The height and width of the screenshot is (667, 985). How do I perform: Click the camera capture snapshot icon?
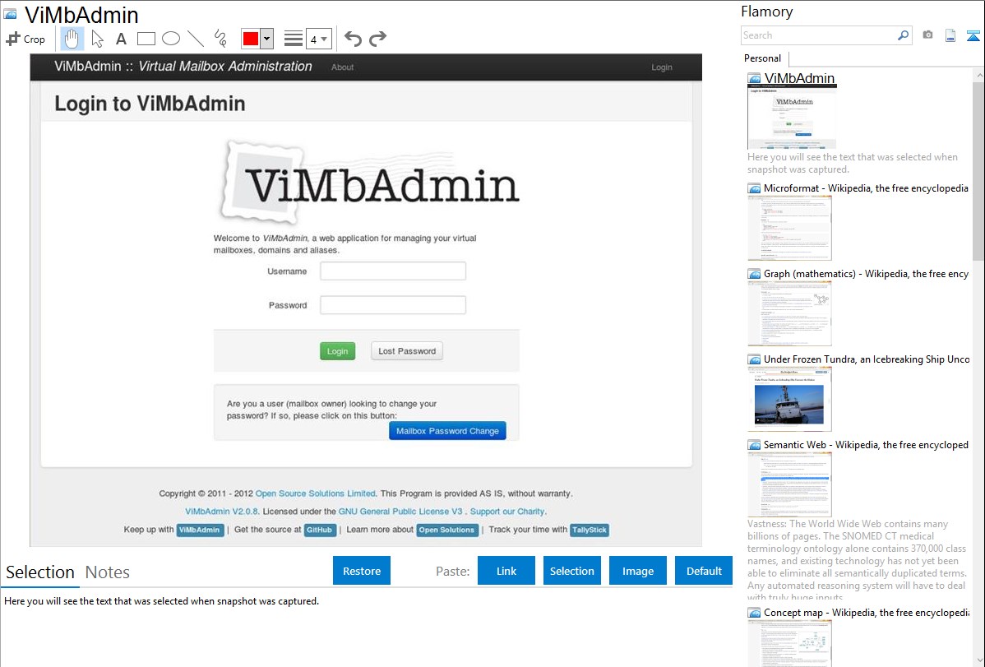[927, 35]
